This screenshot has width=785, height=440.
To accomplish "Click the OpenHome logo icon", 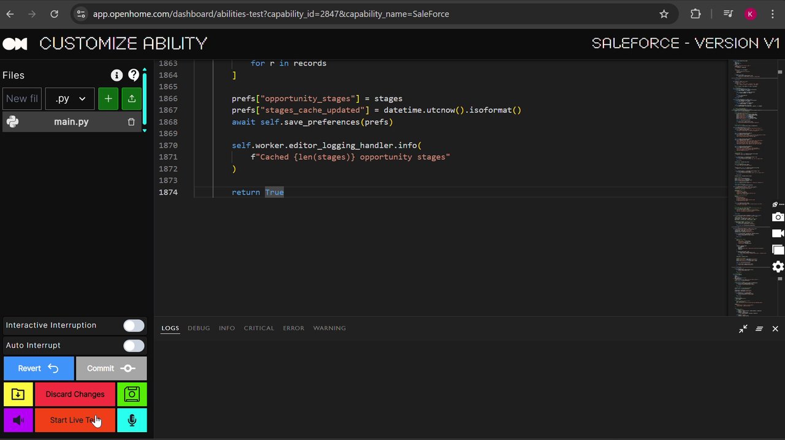I will (x=15, y=44).
